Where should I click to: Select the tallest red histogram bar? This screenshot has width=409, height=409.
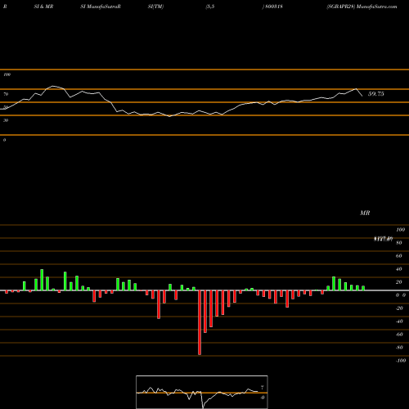[200, 322]
